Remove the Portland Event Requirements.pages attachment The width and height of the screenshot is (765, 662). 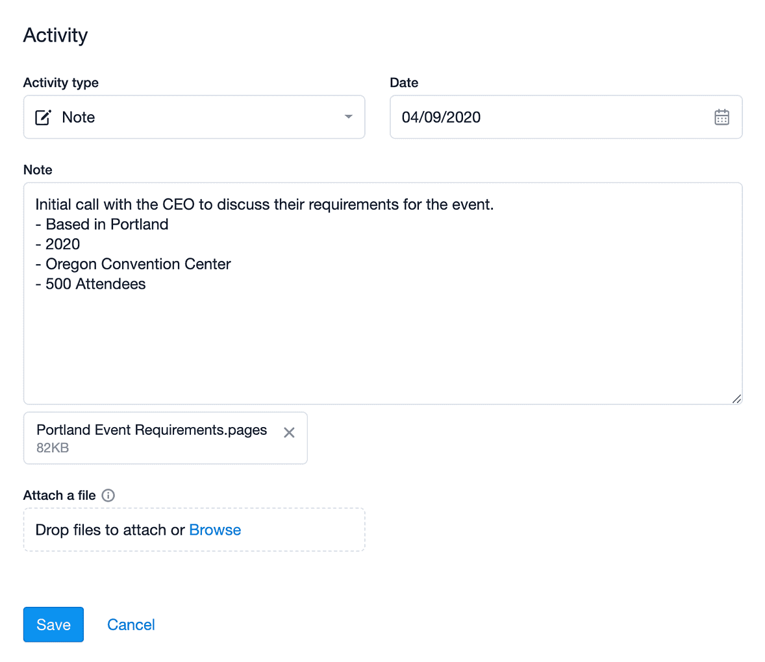289,432
